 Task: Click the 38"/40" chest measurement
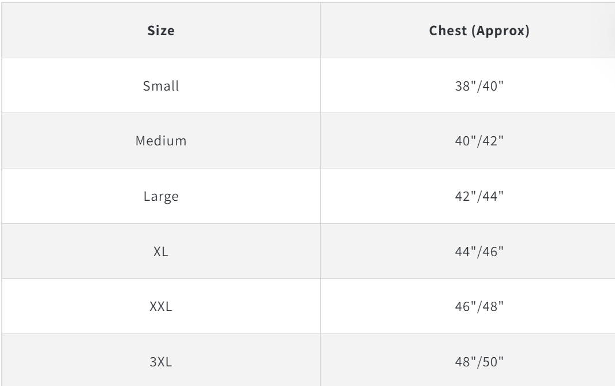pyautogui.click(x=479, y=86)
